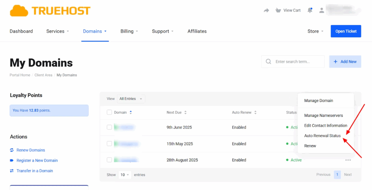372x190 pixels.
Task: Expand the Domains dropdown menu
Action: 95,31
